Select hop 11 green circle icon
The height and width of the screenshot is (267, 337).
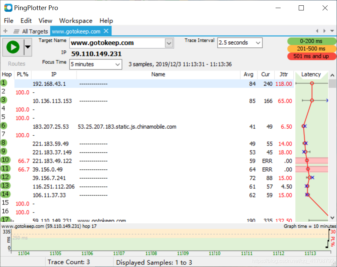click(5, 168)
